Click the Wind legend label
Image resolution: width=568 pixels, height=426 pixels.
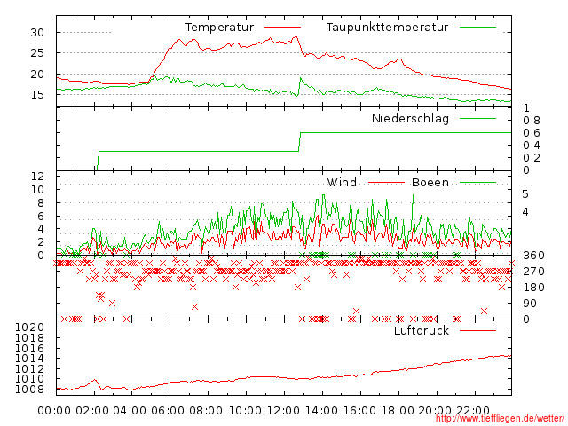(342, 182)
